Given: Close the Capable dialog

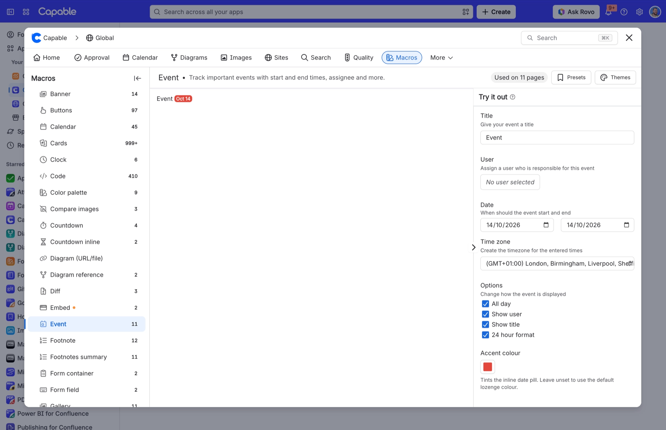Looking at the screenshot, I should pos(629,38).
